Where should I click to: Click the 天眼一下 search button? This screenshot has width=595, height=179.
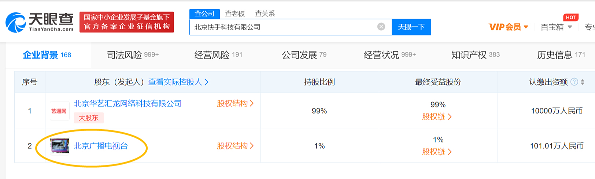tap(411, 27)
